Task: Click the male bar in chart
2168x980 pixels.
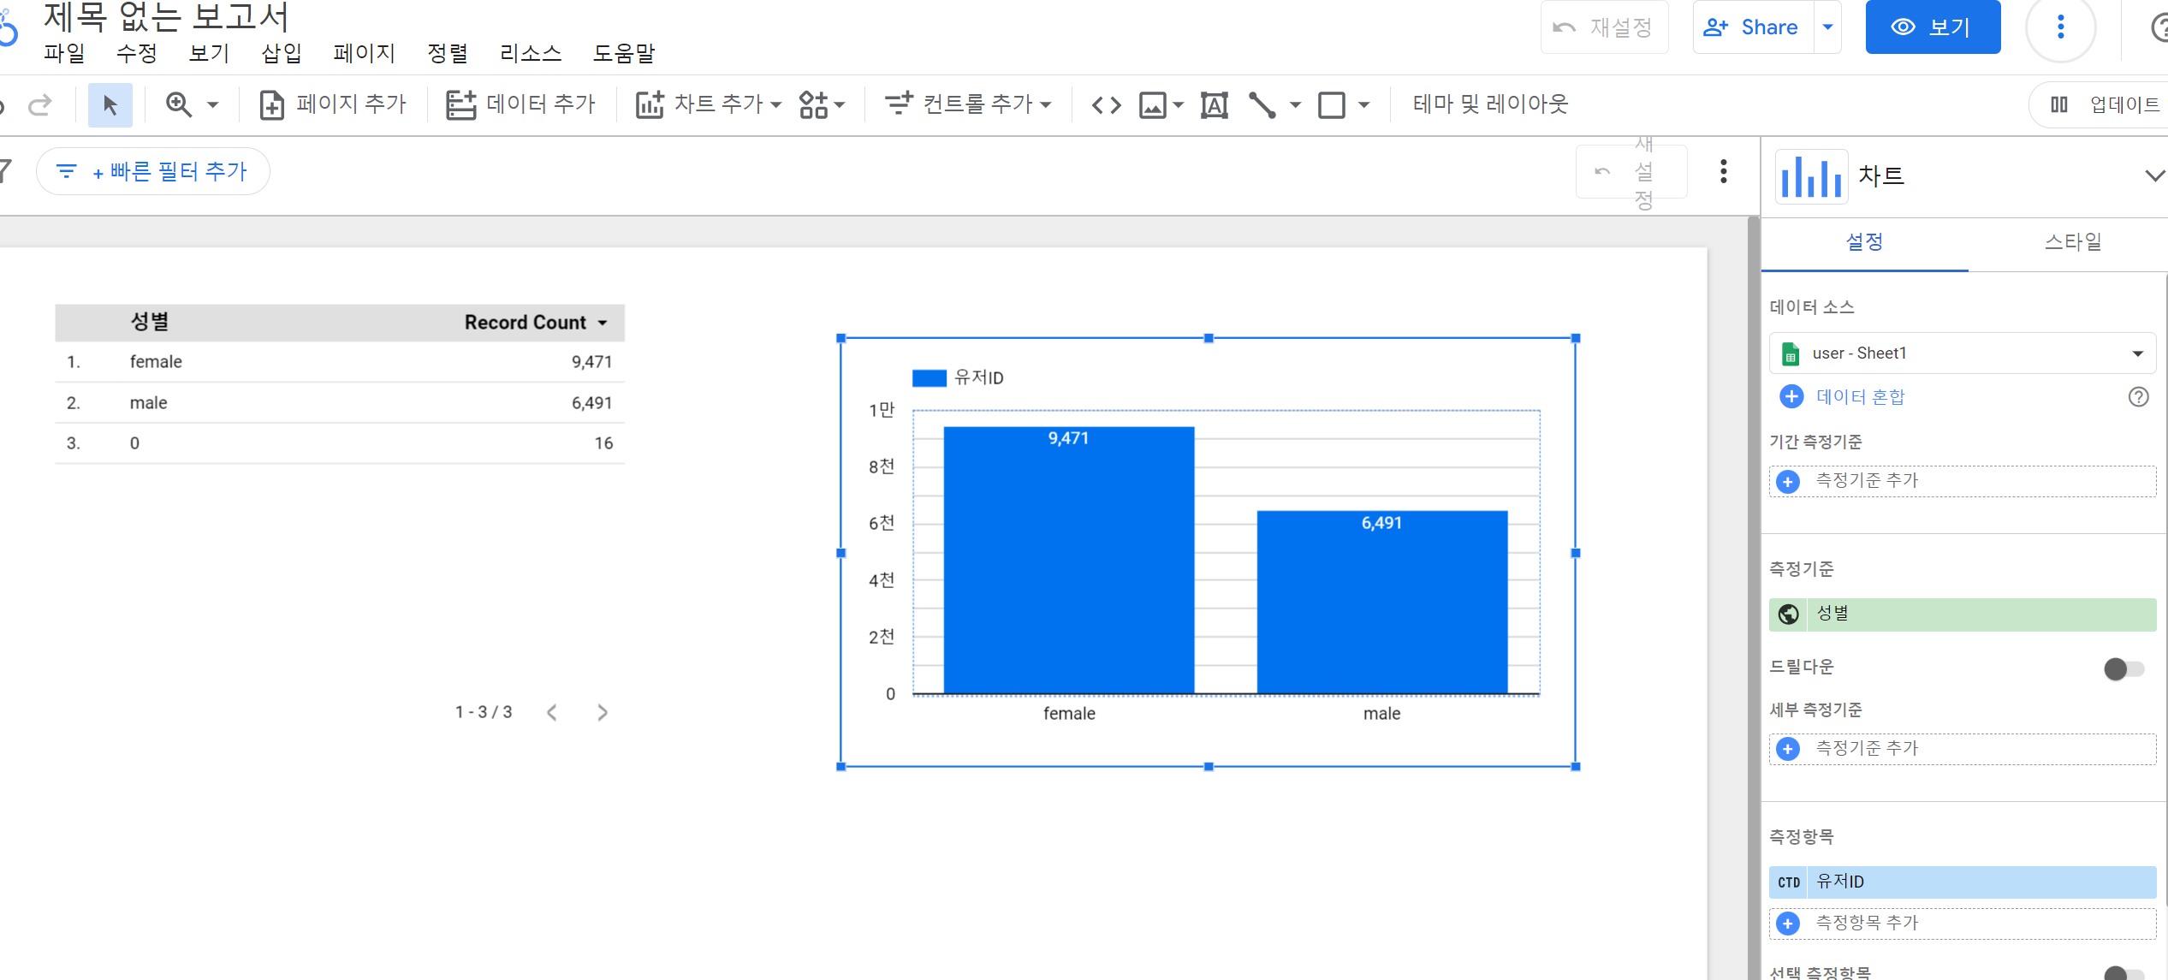Action: click(1381, 602)
